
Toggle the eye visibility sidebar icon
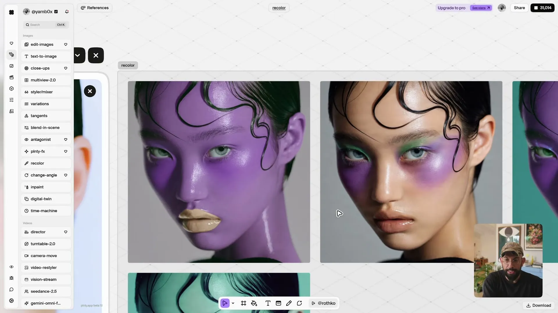click(11, 267)
